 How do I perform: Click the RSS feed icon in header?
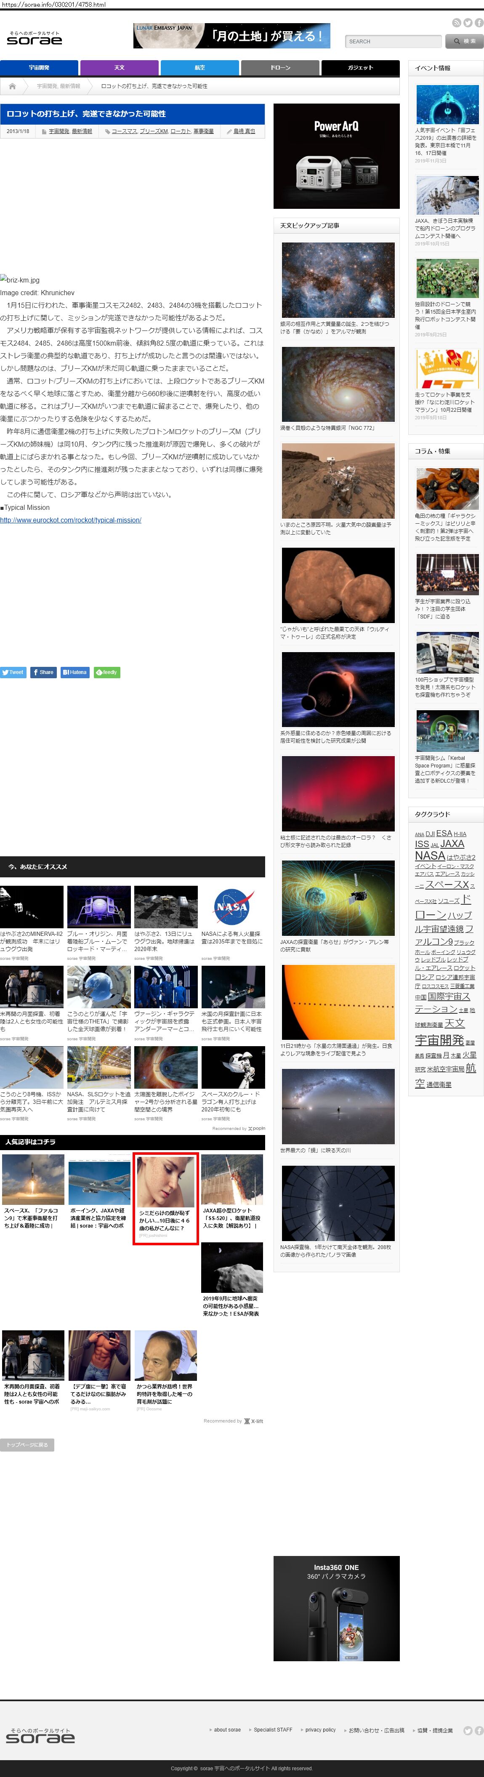coord(456,23)
